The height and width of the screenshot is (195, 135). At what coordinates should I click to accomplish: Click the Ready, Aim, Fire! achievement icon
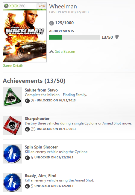pyautogui.click(x=12, y=182)
